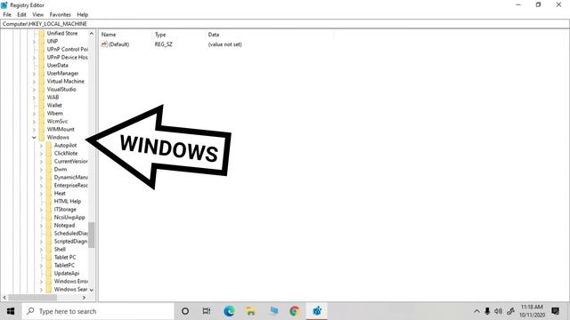Select the ScriptedDiagnostics key
Image resolution: width=570 pixels, height=320 pixels.
pos(71,241)
